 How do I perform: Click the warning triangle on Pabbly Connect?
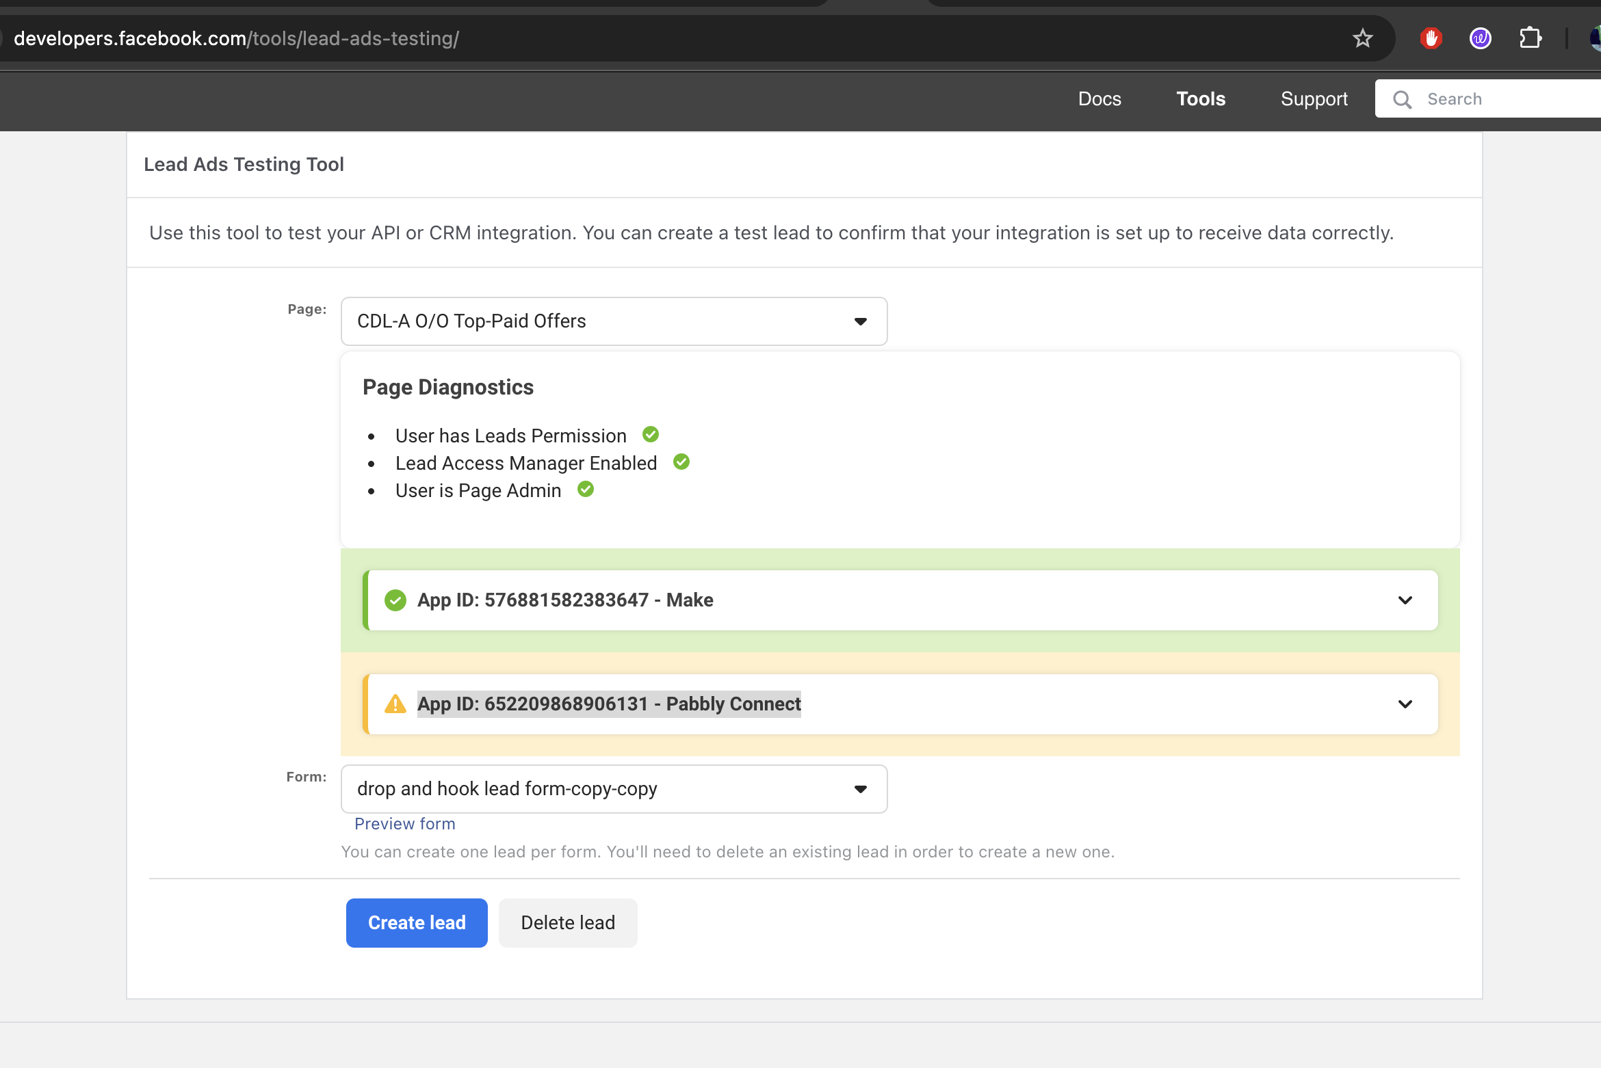coord(395,704)
